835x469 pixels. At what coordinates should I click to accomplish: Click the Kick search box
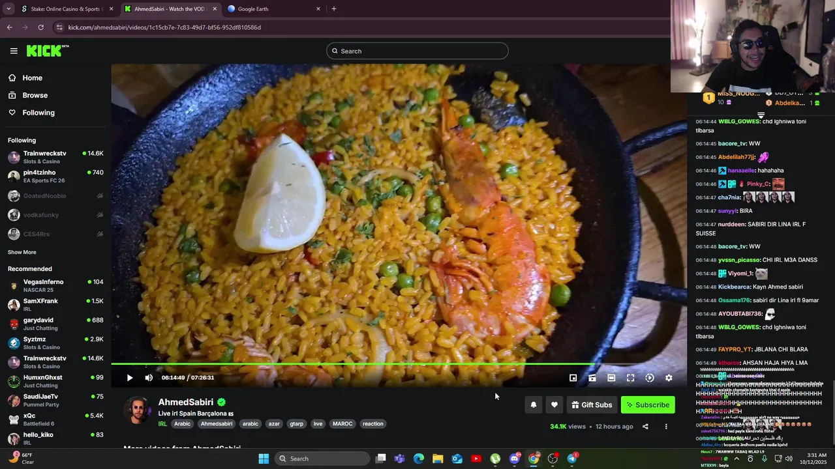point(417,51)
